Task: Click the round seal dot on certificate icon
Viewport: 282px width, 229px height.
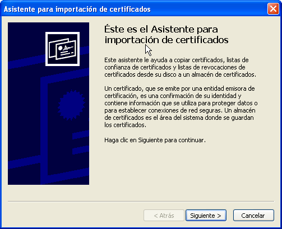Action: 60,48
